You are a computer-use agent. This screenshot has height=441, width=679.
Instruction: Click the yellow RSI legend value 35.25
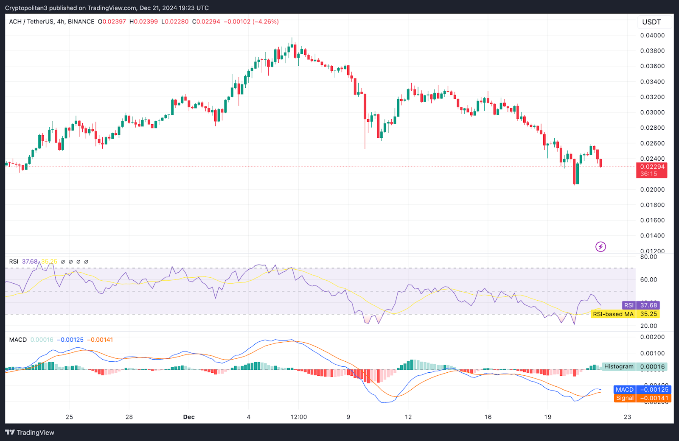(x=49, y=262)
